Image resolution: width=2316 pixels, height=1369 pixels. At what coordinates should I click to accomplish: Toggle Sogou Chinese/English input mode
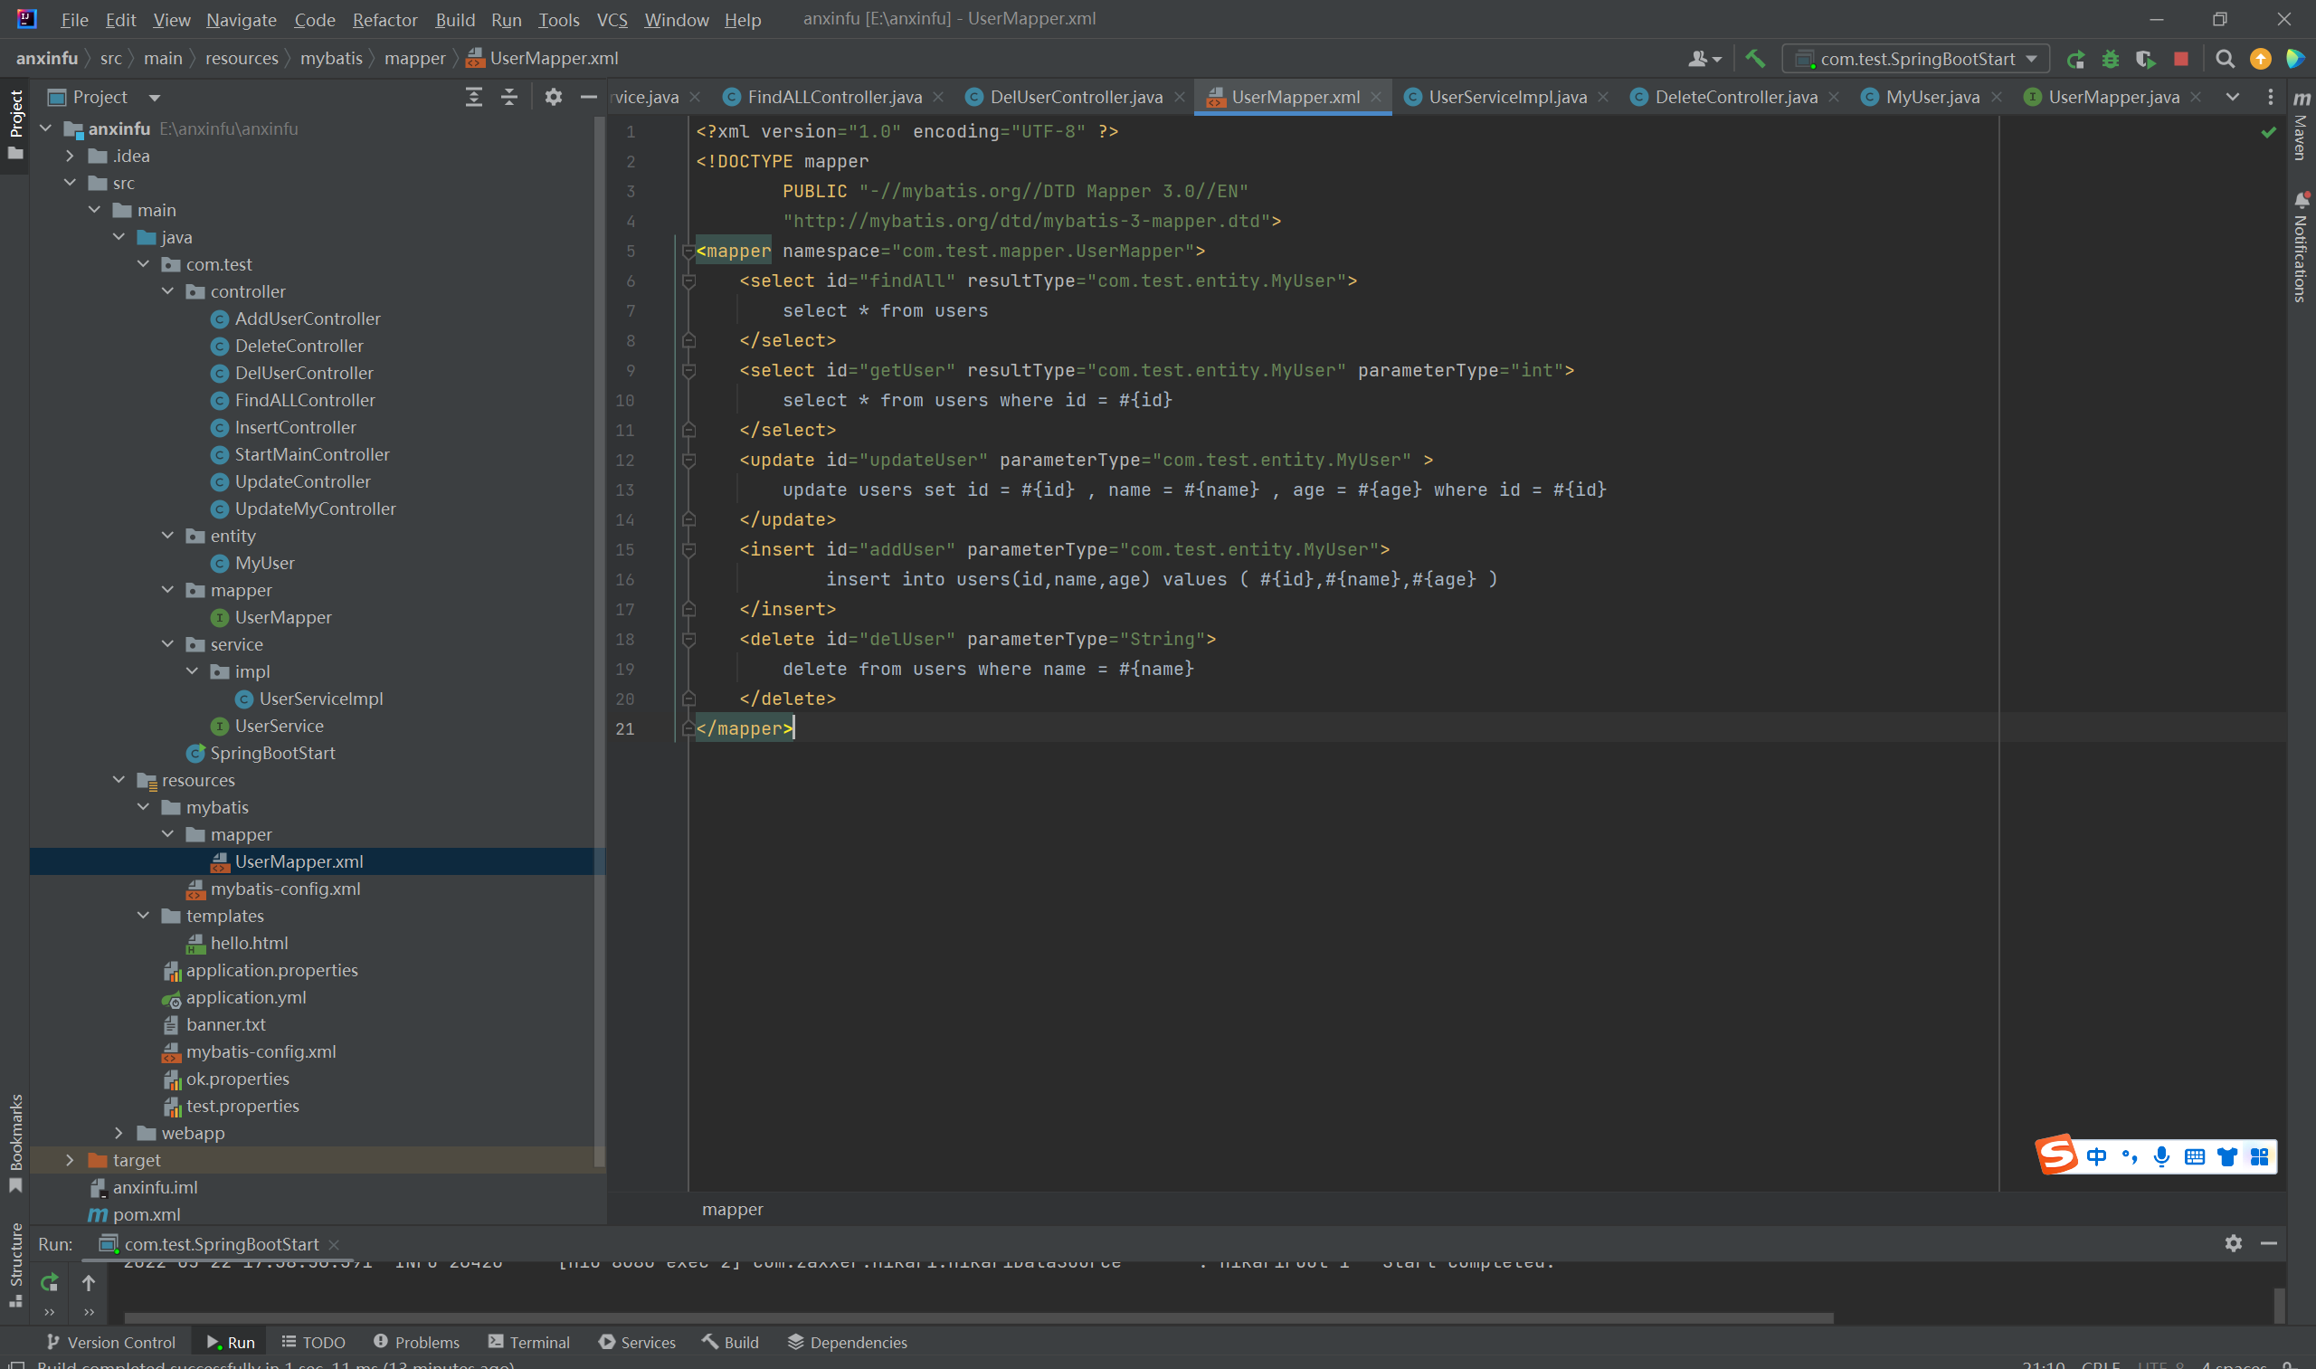(2096, 1155)
